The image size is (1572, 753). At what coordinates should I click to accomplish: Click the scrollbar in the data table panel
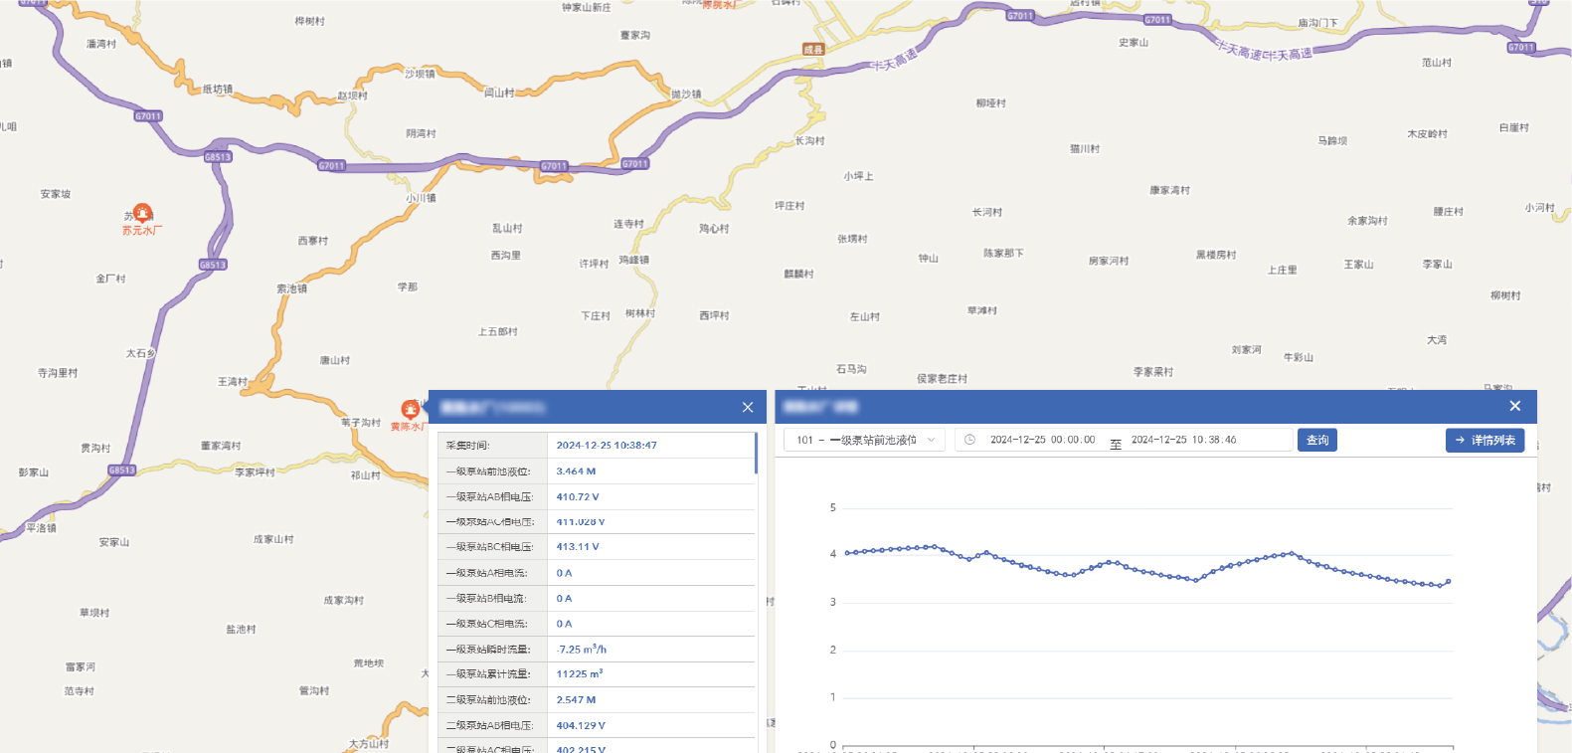tap(756, 453)
